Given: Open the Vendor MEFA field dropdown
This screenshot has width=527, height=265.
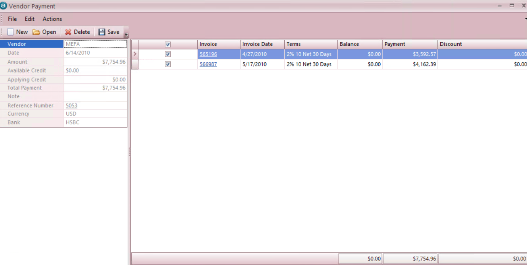Looking at the screenshot, I should tap(95, 44).
